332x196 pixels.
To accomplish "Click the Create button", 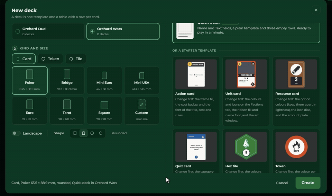I will (308, 182).
